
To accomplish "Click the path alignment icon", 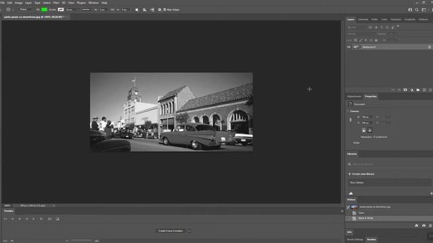I will point(144,9).
